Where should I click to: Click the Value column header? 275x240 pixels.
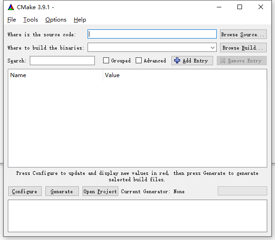185,75
